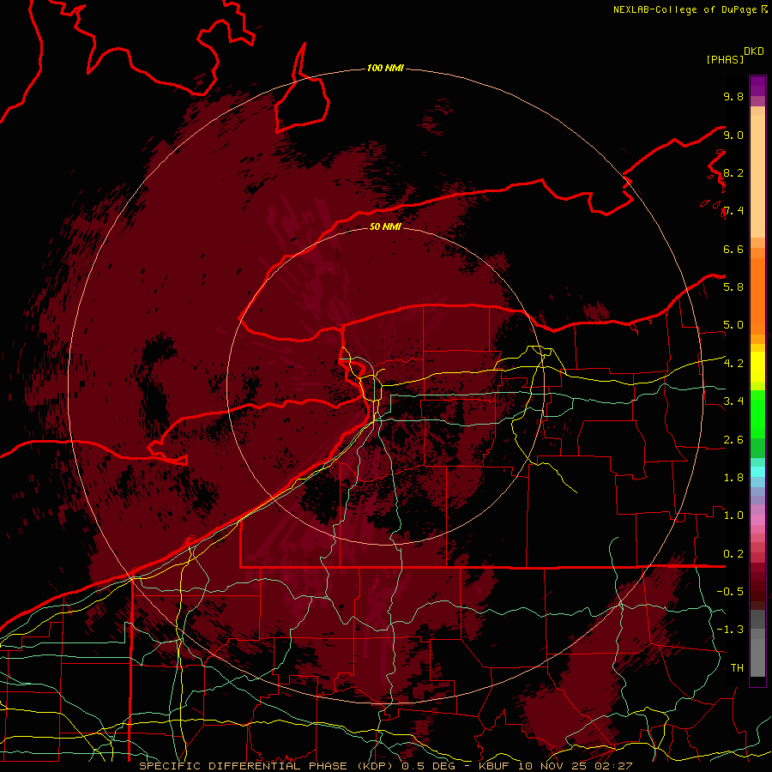Click the 6.6 value on the color scale
Screen dimensions: 772x772
tap(733, 249)
